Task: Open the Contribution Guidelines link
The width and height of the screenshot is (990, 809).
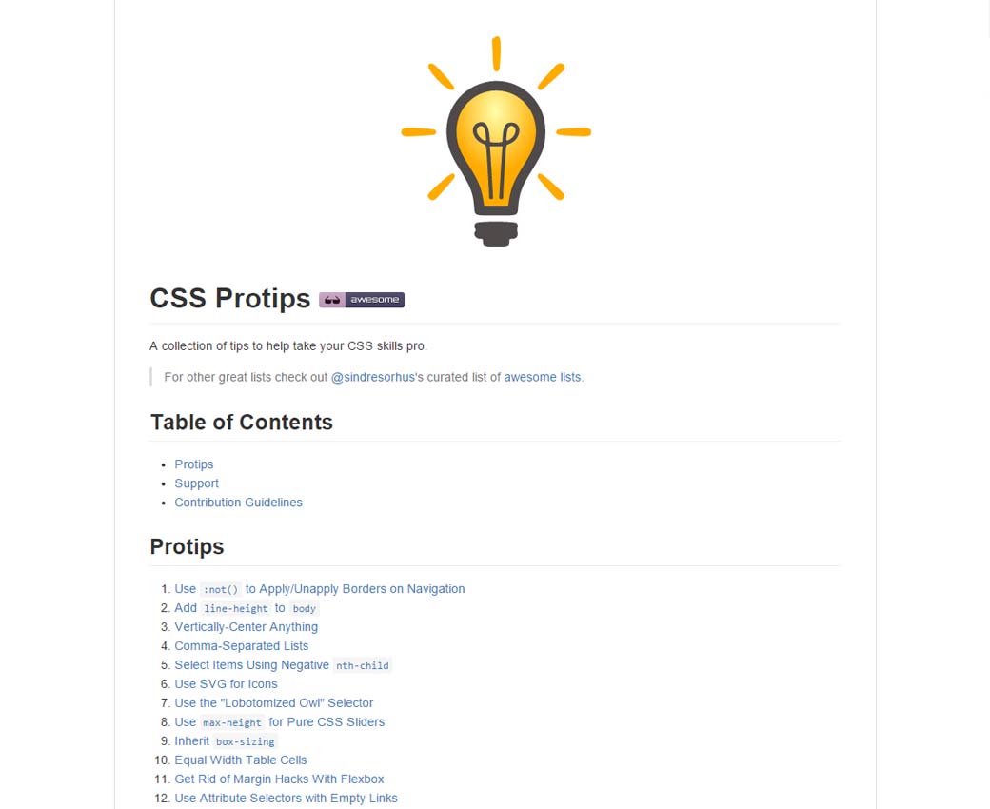Action: [238, 503]
